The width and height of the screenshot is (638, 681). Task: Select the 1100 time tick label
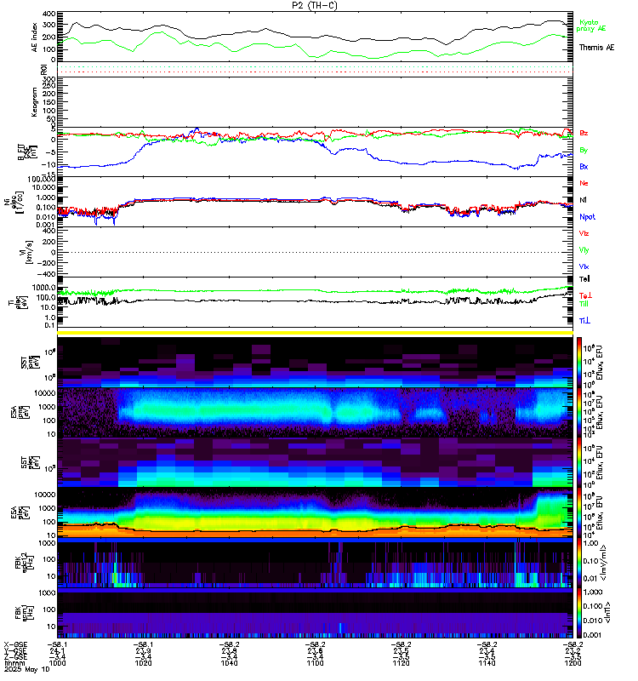[x=315, y=663]
